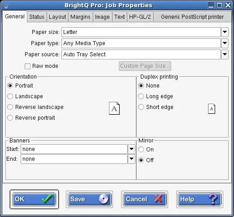Maximize the Job Properties window

pyautogui.click(x=219, y=5)
